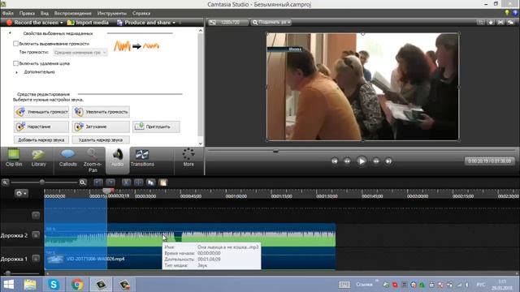The image size is (520, 292).
Task: Click the timeline zoom in magnifier
Action: click(x=83, y=182)
